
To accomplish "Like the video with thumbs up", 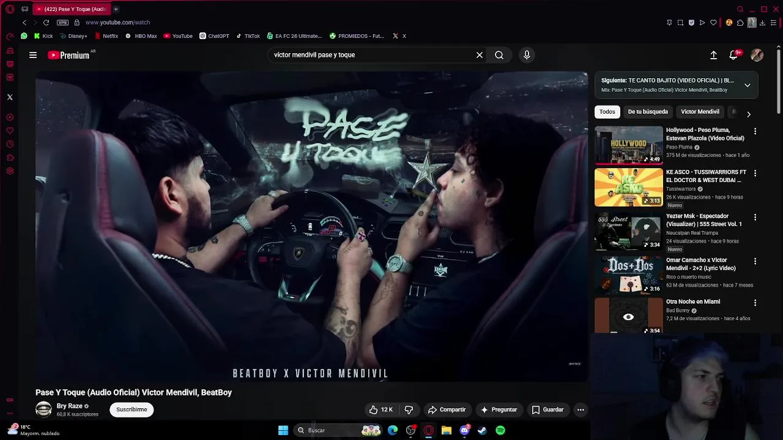I will pyautogui.click(x=380, y=409).
